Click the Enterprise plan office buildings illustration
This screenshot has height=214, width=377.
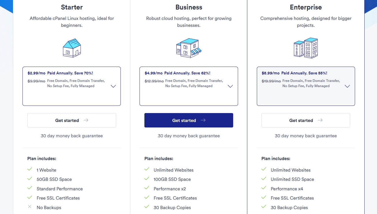pos(306,48)
